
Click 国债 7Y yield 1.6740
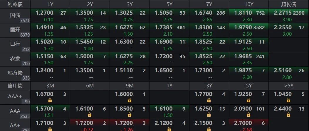tap(204, 13)
